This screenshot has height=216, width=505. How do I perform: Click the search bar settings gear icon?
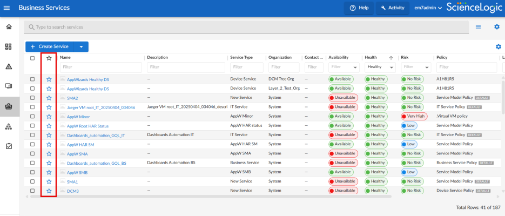point(496,27)
